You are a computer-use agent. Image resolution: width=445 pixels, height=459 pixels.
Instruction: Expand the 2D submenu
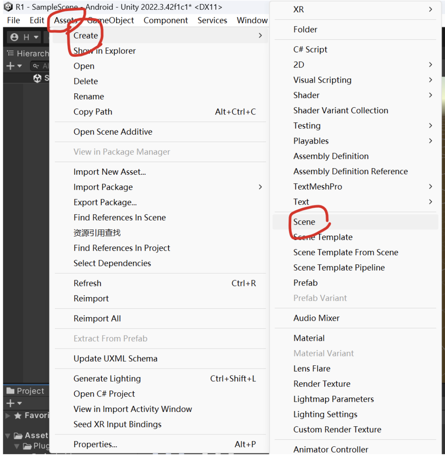coord(355,65)
